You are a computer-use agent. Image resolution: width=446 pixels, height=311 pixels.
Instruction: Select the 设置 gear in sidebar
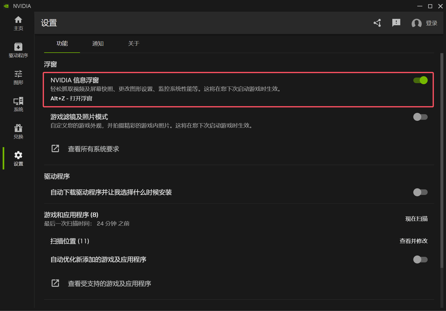tap(18, 159)
